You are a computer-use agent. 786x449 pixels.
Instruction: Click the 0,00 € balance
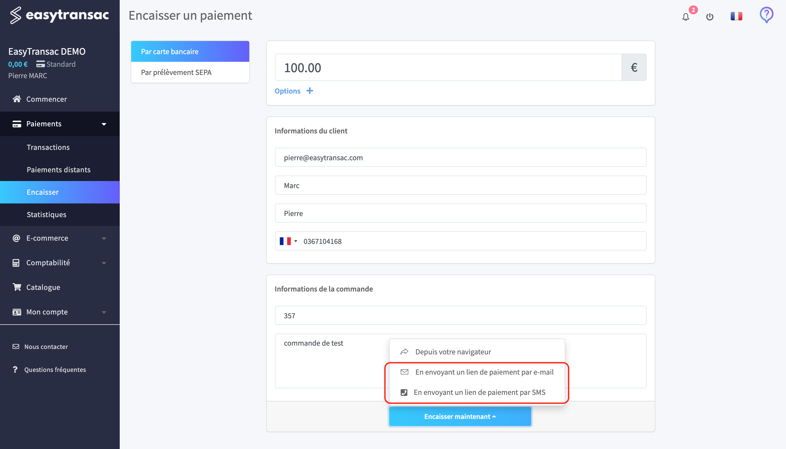pyautogui.click(x=18, y=64)
